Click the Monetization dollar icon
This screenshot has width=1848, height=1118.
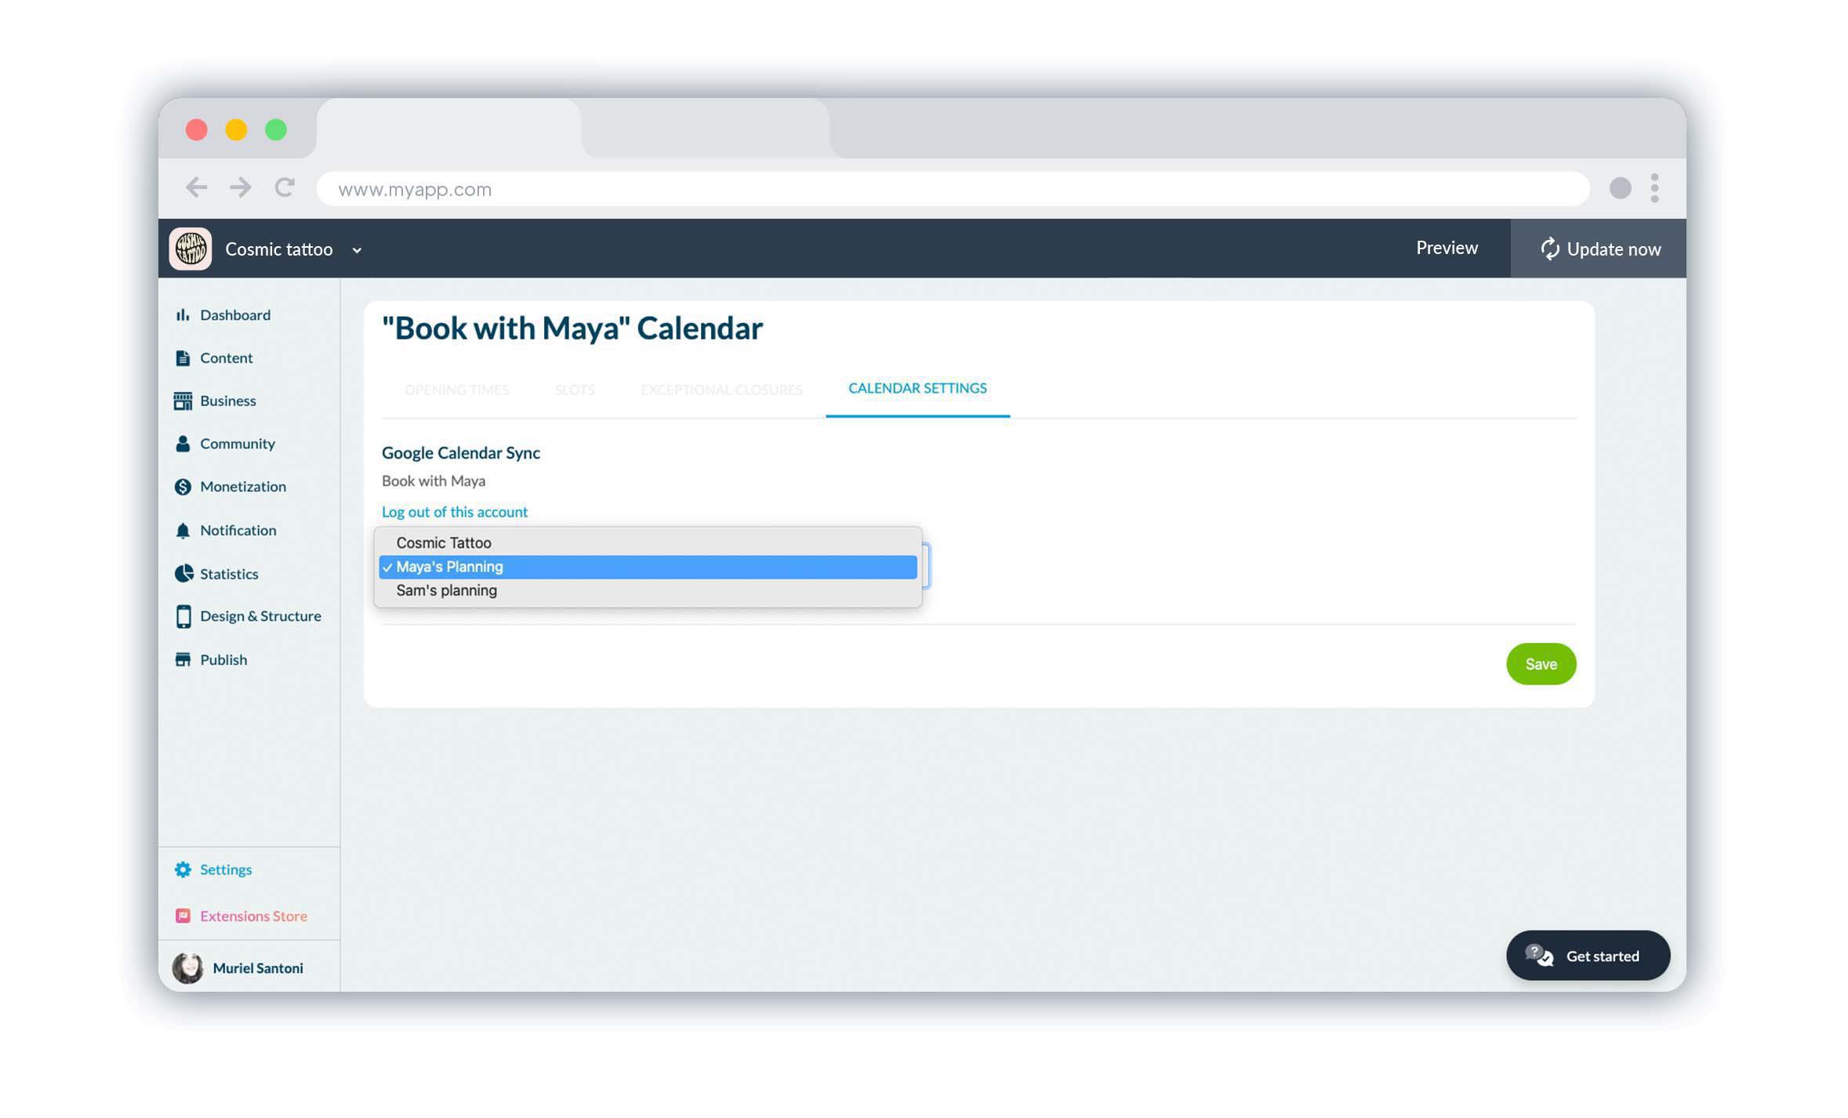(x=183, y=487)
